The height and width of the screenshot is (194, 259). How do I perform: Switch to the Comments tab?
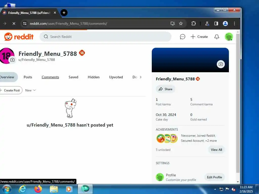click(50, 77)
